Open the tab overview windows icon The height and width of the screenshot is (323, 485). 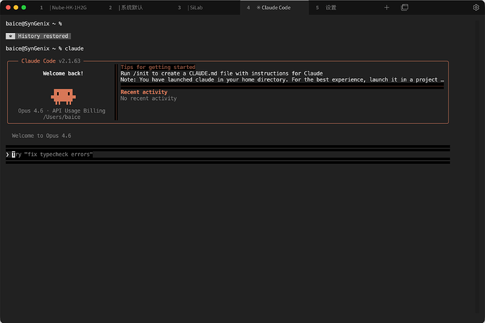point(405,8)
